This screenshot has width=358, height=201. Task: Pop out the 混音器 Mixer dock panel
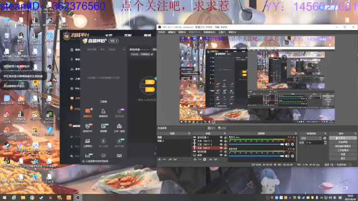click(296, 133)
